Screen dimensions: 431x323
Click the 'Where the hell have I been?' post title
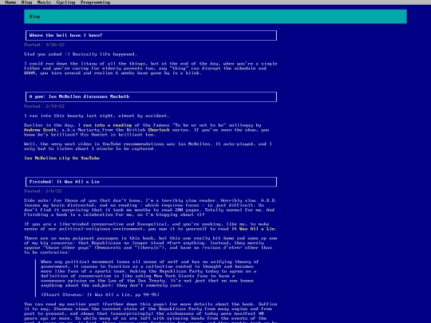[151, 35]
